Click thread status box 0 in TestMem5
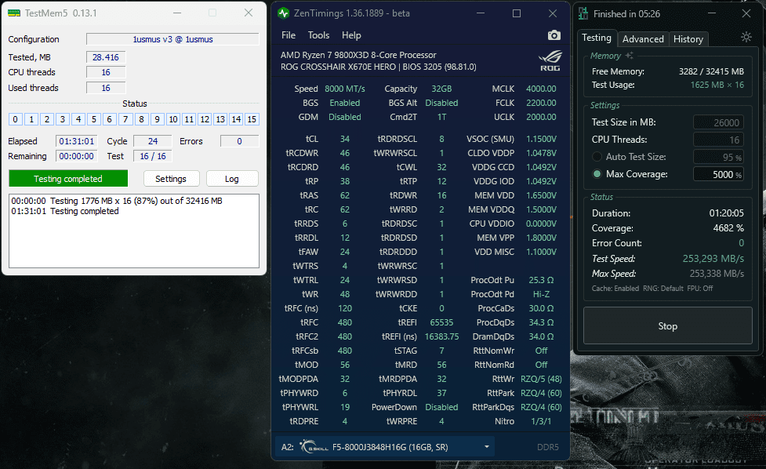 pyautogui.click(x=15, y=119)
